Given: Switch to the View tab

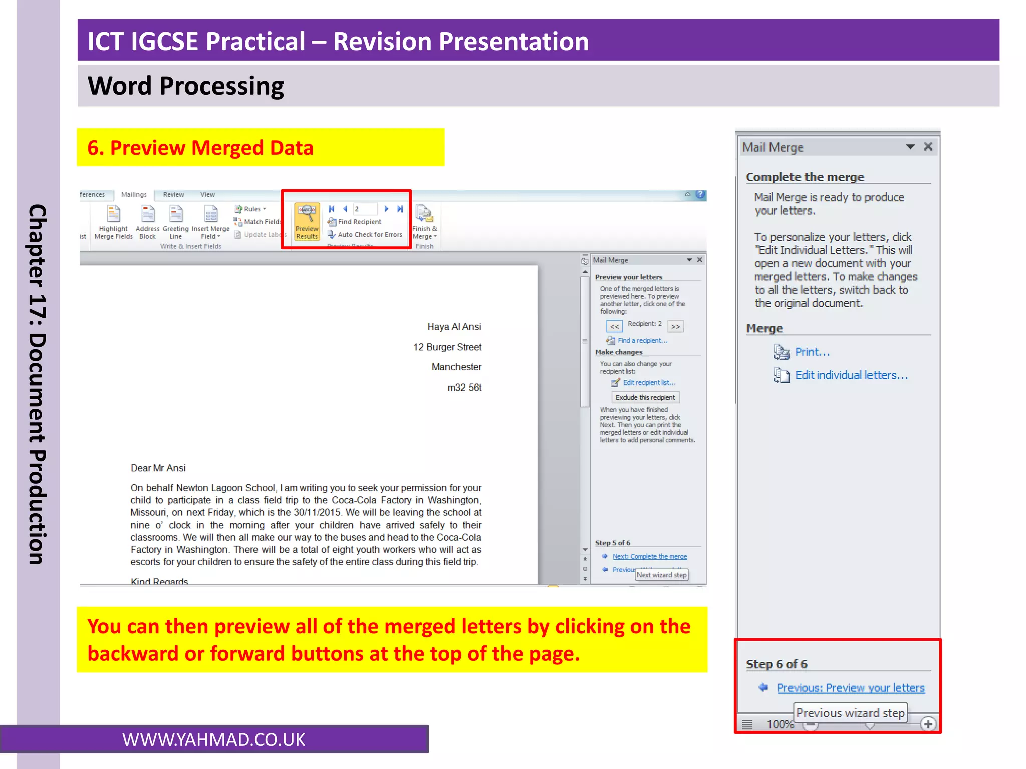Looking at the screenshot, I should 207,195.
